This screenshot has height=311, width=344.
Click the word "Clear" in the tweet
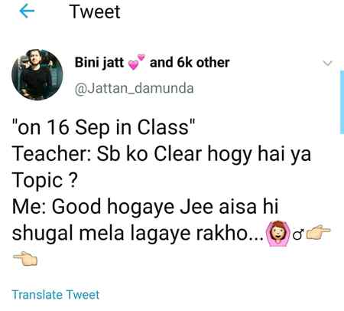pos(178,154)
